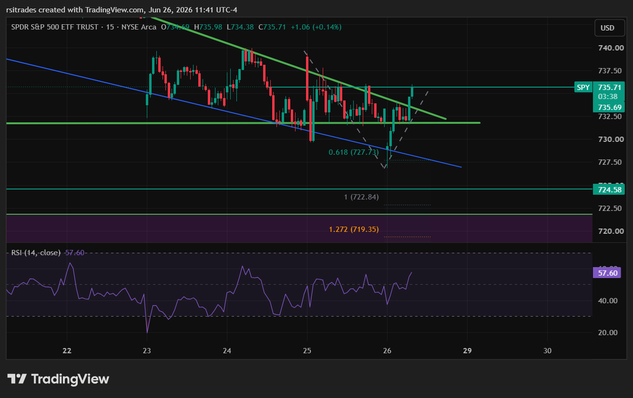633x398 pixels.
Task: Click the 735.71 current price label
Action: pos(609,88)
